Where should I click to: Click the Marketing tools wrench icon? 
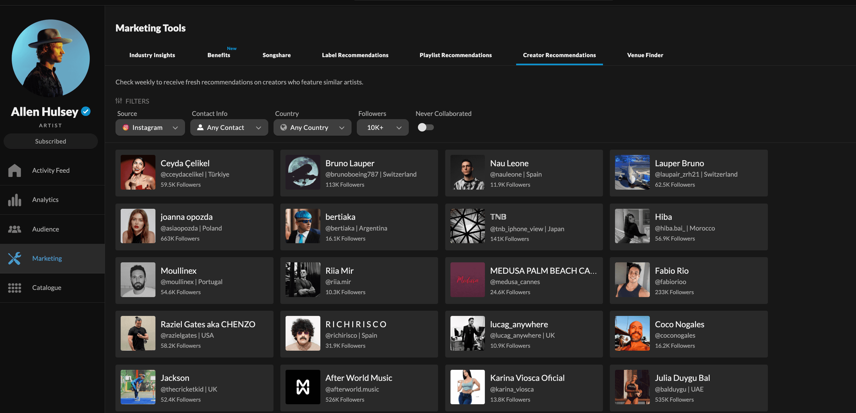(15, 258)
